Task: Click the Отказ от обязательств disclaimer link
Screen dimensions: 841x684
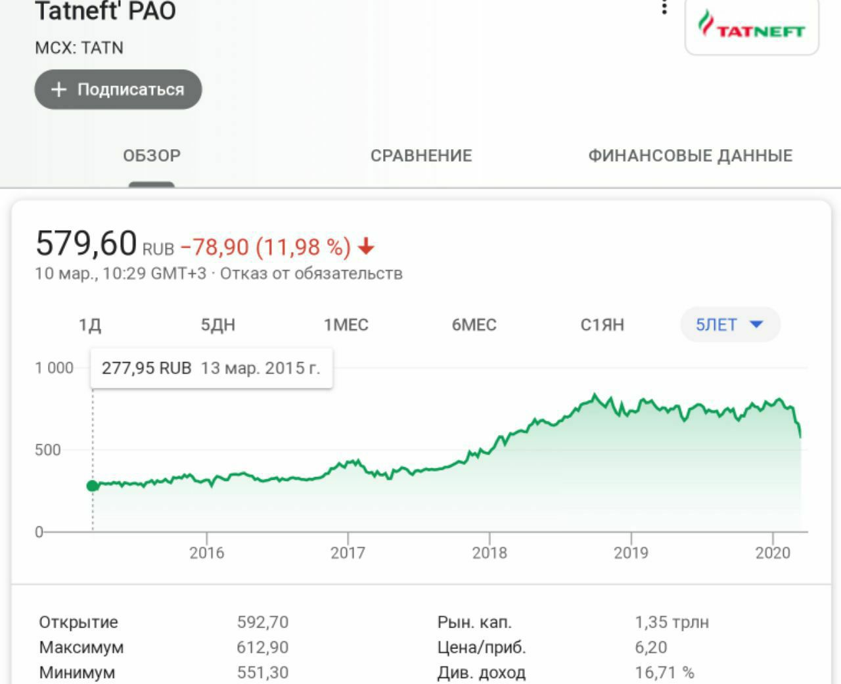Action: coord(311,273)
